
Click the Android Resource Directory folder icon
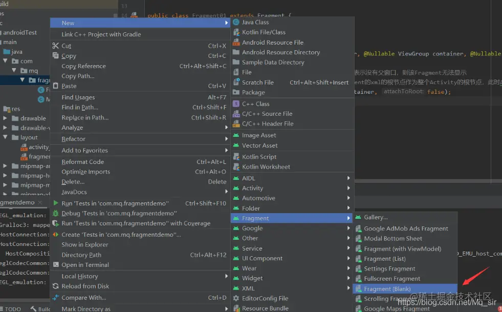236,52
